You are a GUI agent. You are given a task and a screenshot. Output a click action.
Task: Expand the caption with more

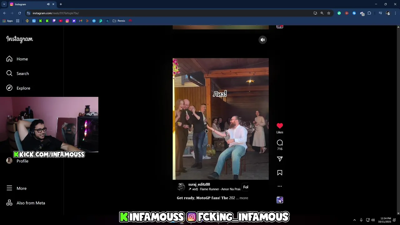coord(244,198)
